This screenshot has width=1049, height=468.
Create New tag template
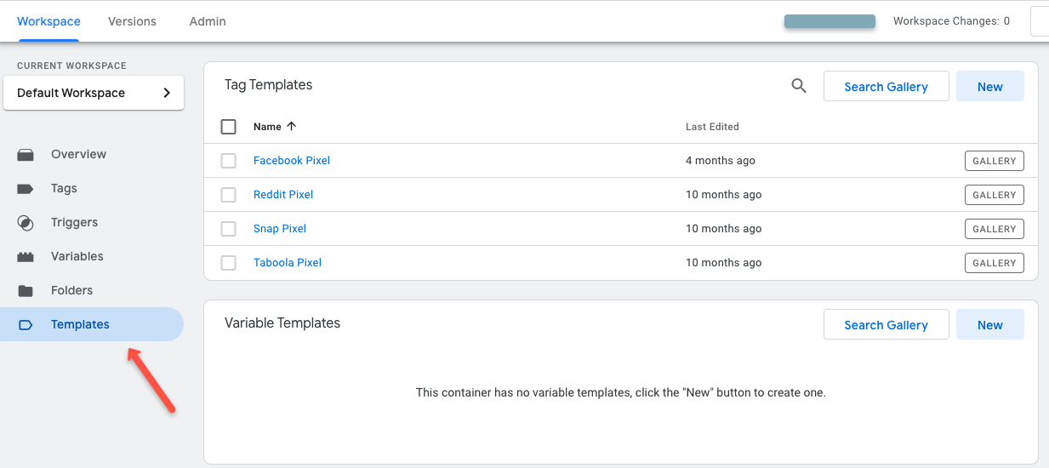click(x=989, y=87)
